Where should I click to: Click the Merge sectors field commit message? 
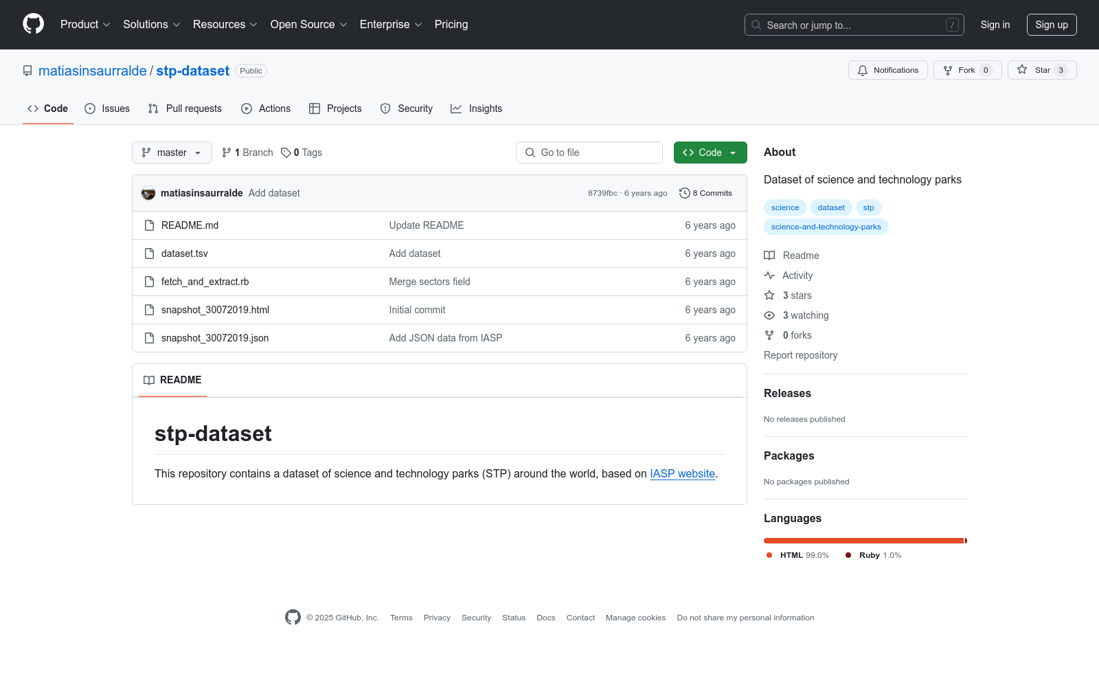(430, 282)
